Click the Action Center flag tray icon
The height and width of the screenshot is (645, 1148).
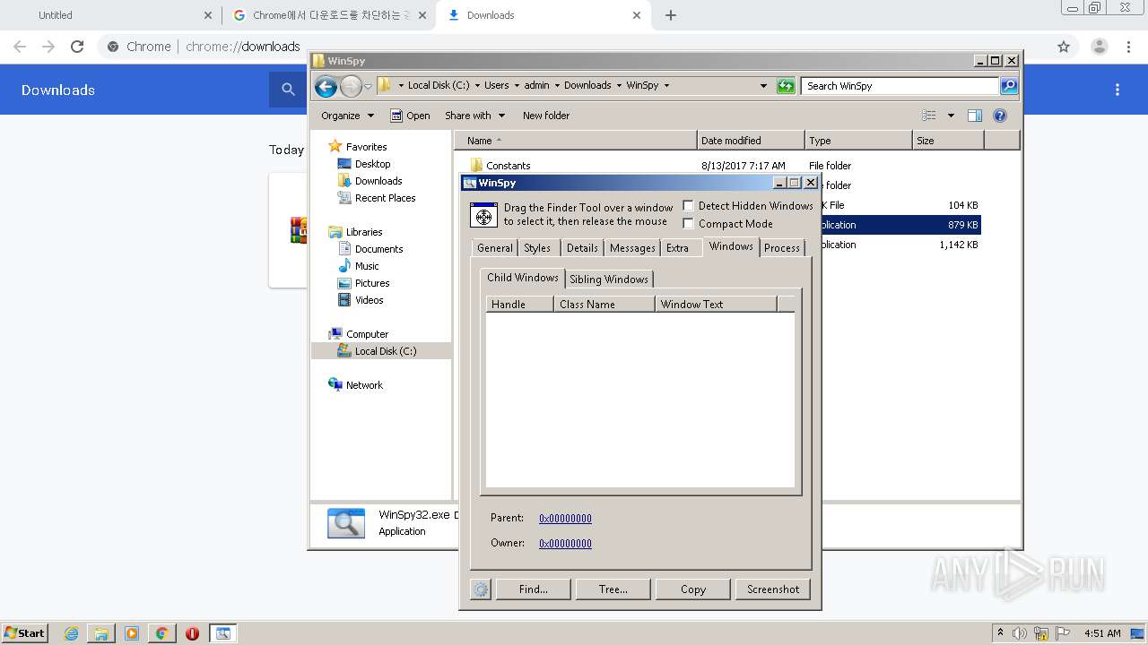pyautogui.click(x=1063, y=633)
